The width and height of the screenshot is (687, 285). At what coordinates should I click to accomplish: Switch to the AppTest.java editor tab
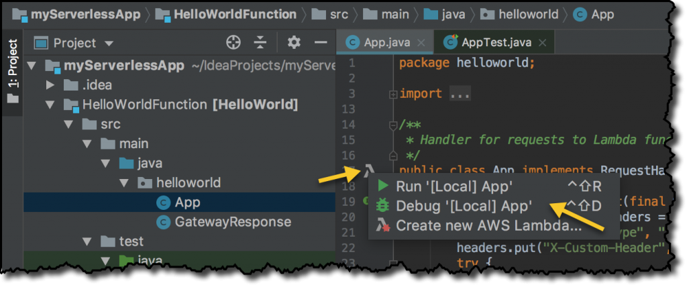494,42
